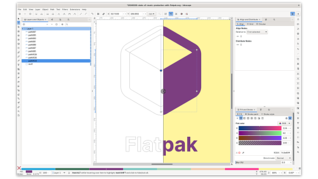The width and height of the screenshot is (318, 179).
Task: Open the Filters menu
Action: point(65,9)
